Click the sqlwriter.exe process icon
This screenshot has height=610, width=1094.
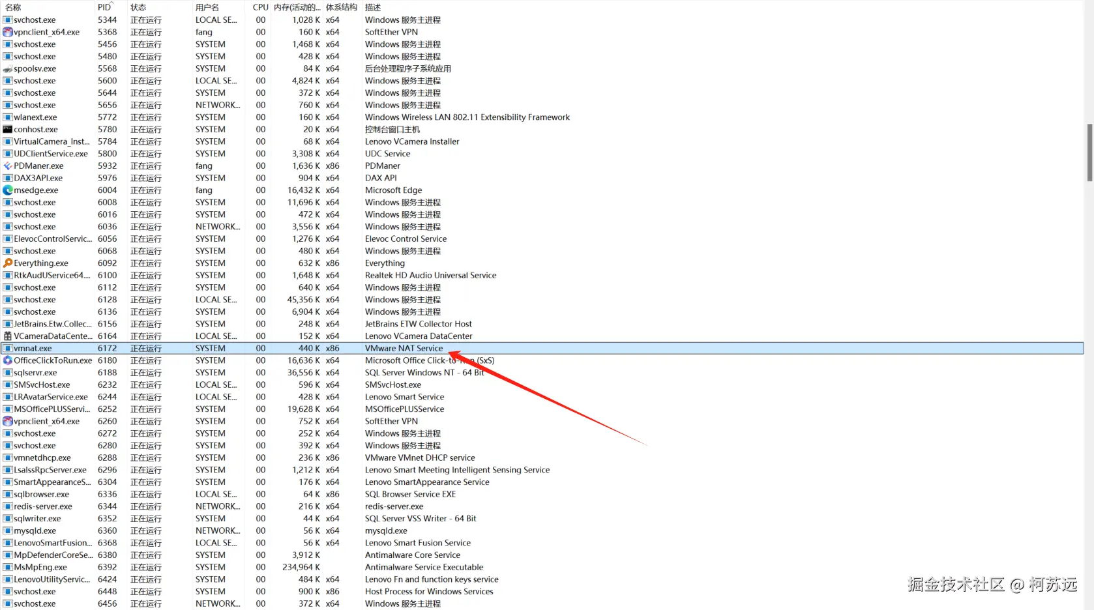tap(8, 519)
